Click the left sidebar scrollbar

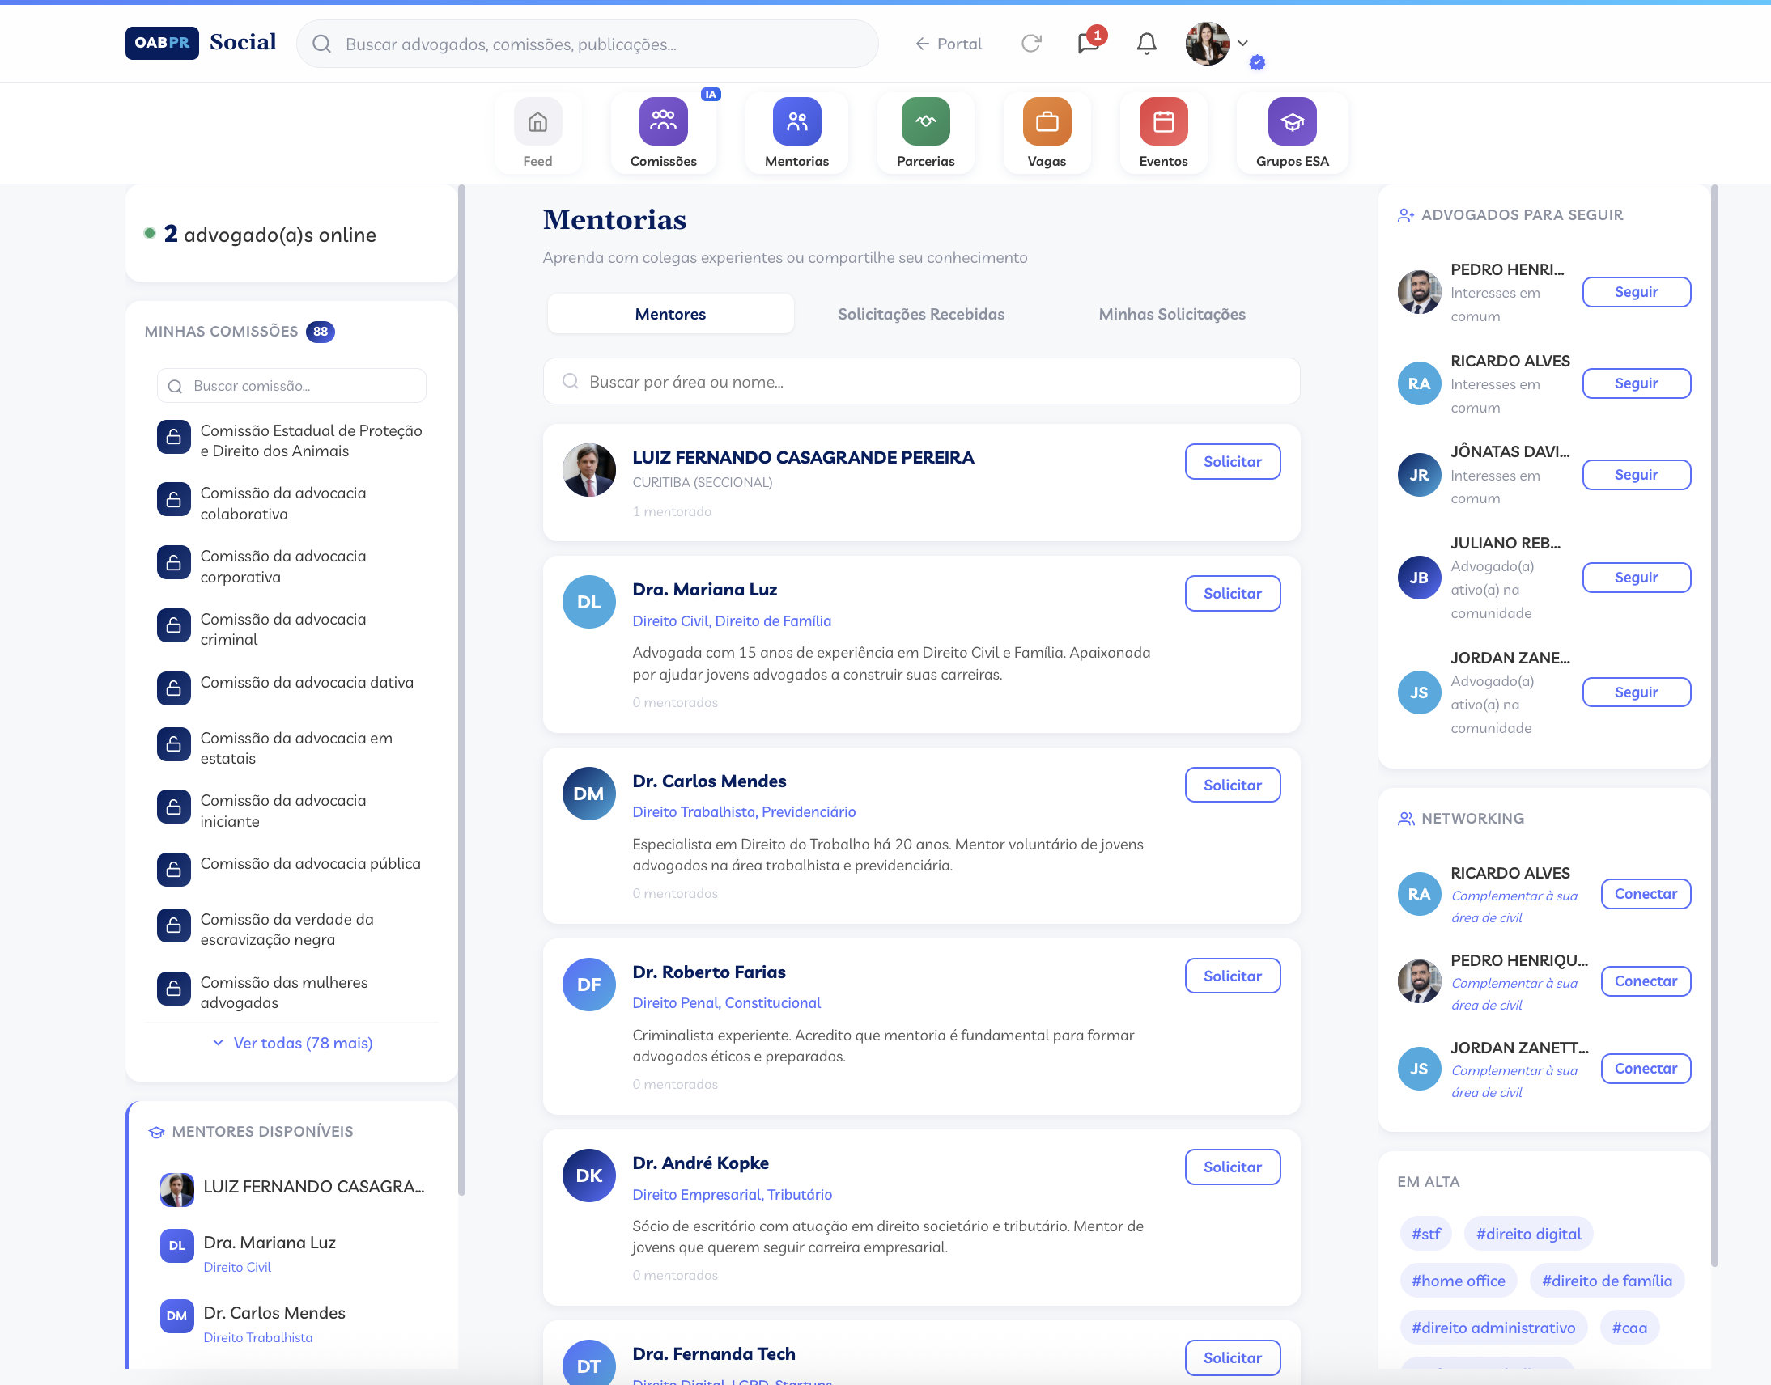tap(461, 689)
